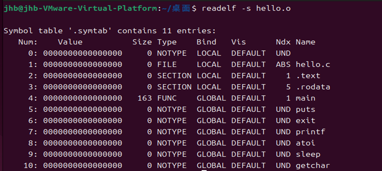Click the Name column header
Viewport: 382px width, 171px height.
click(306, 42)
